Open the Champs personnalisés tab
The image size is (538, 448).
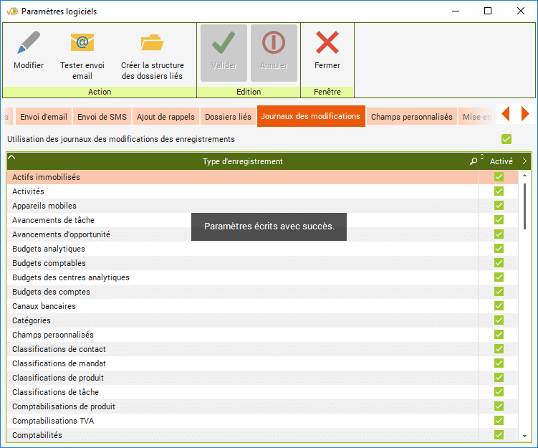pyautogui.click(x=411, y=117)
